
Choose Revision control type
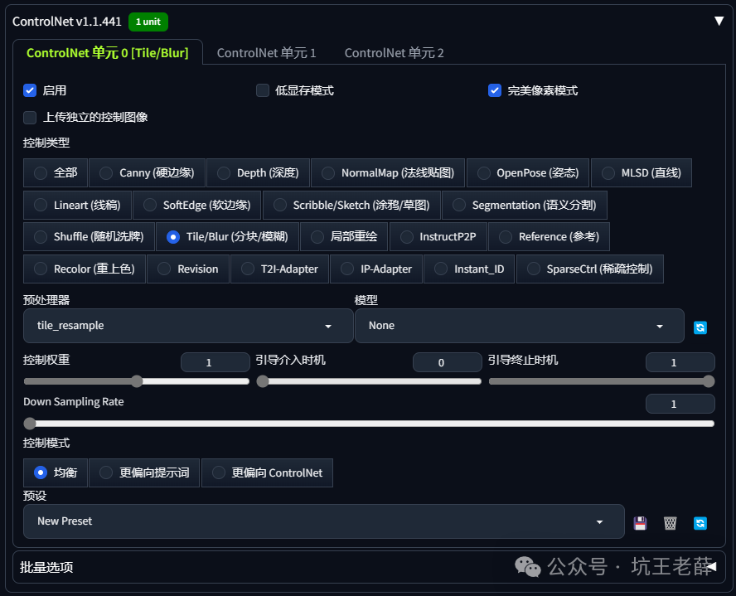pyautogui.click(x=188, y=269)
